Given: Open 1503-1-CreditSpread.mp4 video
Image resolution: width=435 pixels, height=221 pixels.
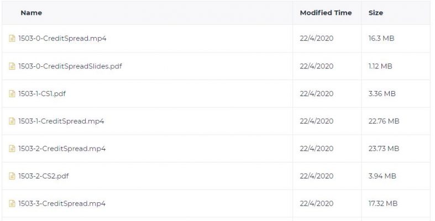Looking at the screenshot, I should click(61, 121).
